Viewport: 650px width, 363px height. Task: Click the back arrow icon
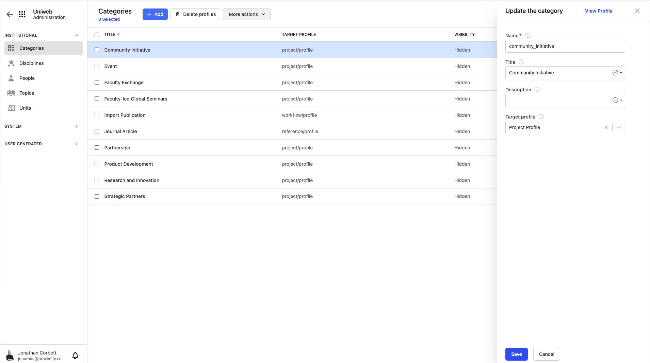[x=10, y=14]
